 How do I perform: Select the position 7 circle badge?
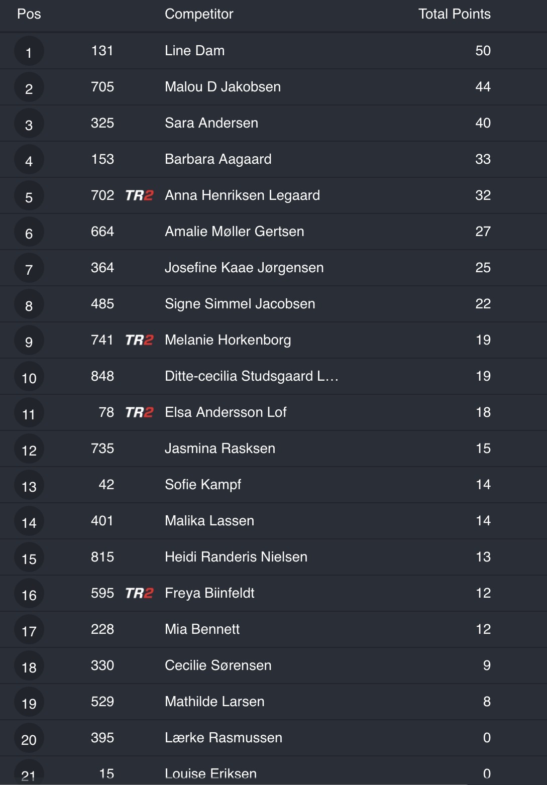[29, 269]
